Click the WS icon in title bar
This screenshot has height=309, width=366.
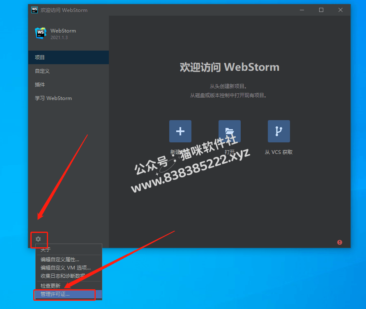35,10
